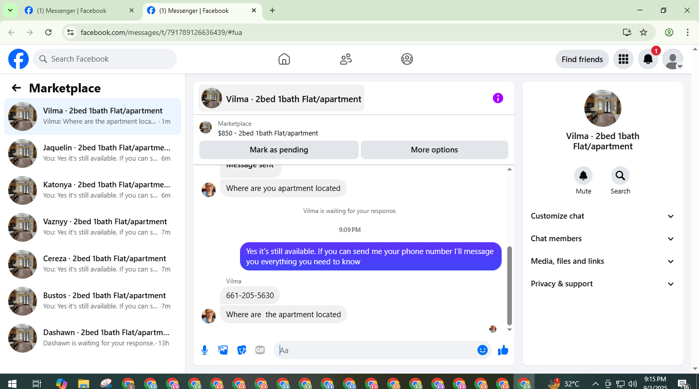699x389 pixels.
Task: Open the notifications bell
Action: tap(648, 59)
